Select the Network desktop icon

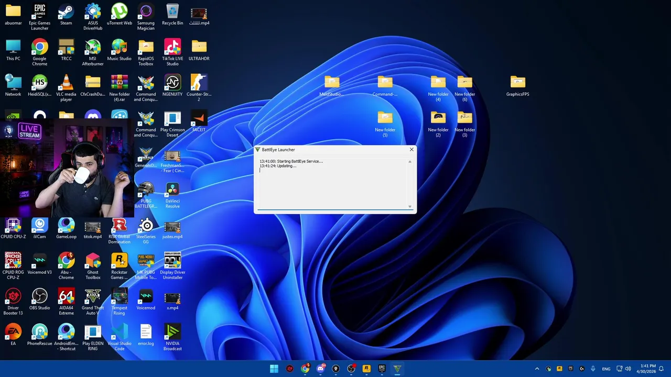click(13, 85)
